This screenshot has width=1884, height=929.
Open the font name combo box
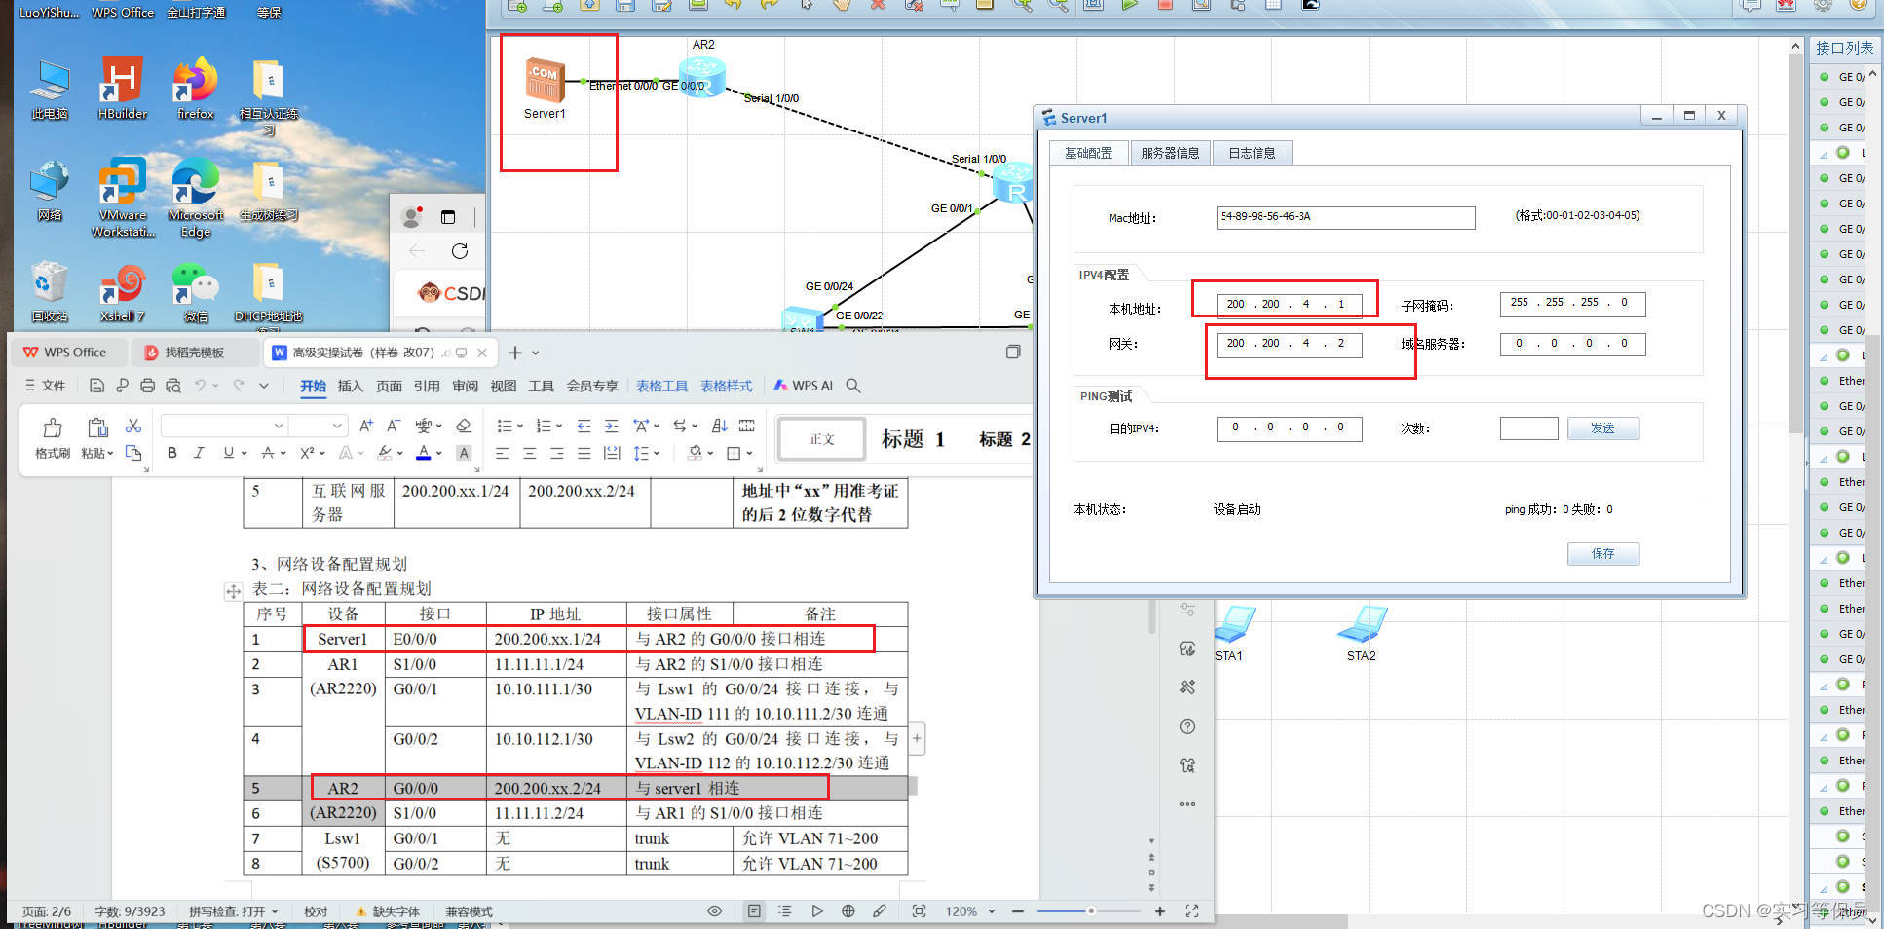coord(223,426)
